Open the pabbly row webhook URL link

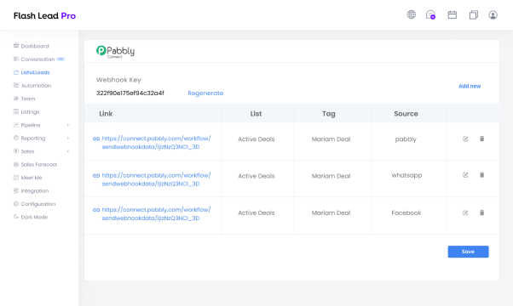pyautogui.click(x=156, y=143)
